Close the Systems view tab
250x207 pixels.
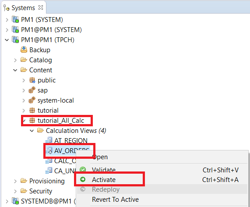41,7
